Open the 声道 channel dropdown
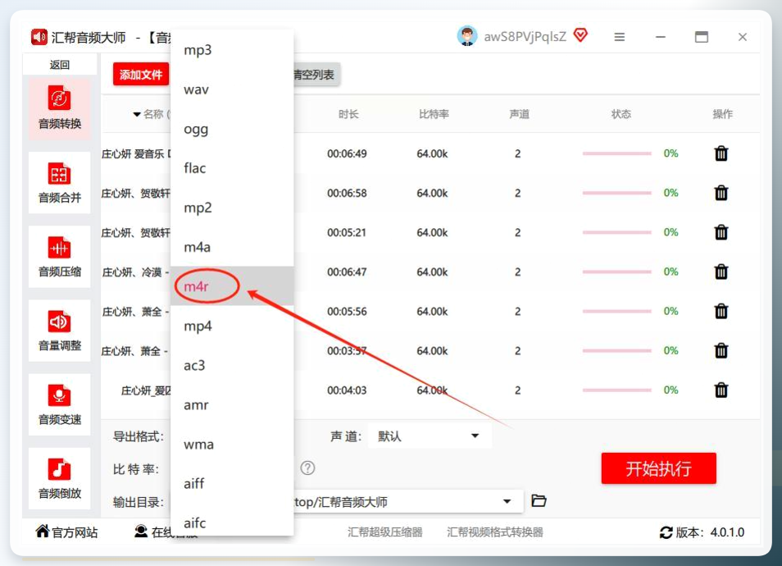The height and width of the screenshot is (566, 782). click(x=430, y=436)
